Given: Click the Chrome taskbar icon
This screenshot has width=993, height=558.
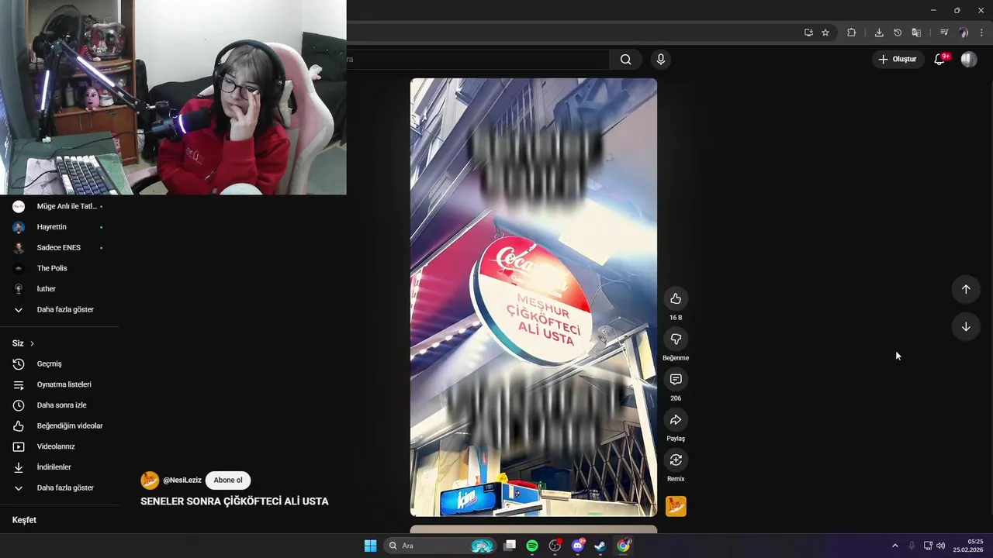Looking at the screenshot, I should pos(623,546).
